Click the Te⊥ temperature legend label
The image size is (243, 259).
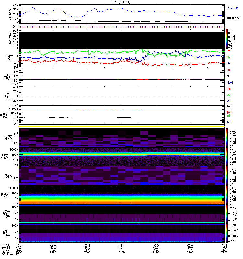pos(228,112)
